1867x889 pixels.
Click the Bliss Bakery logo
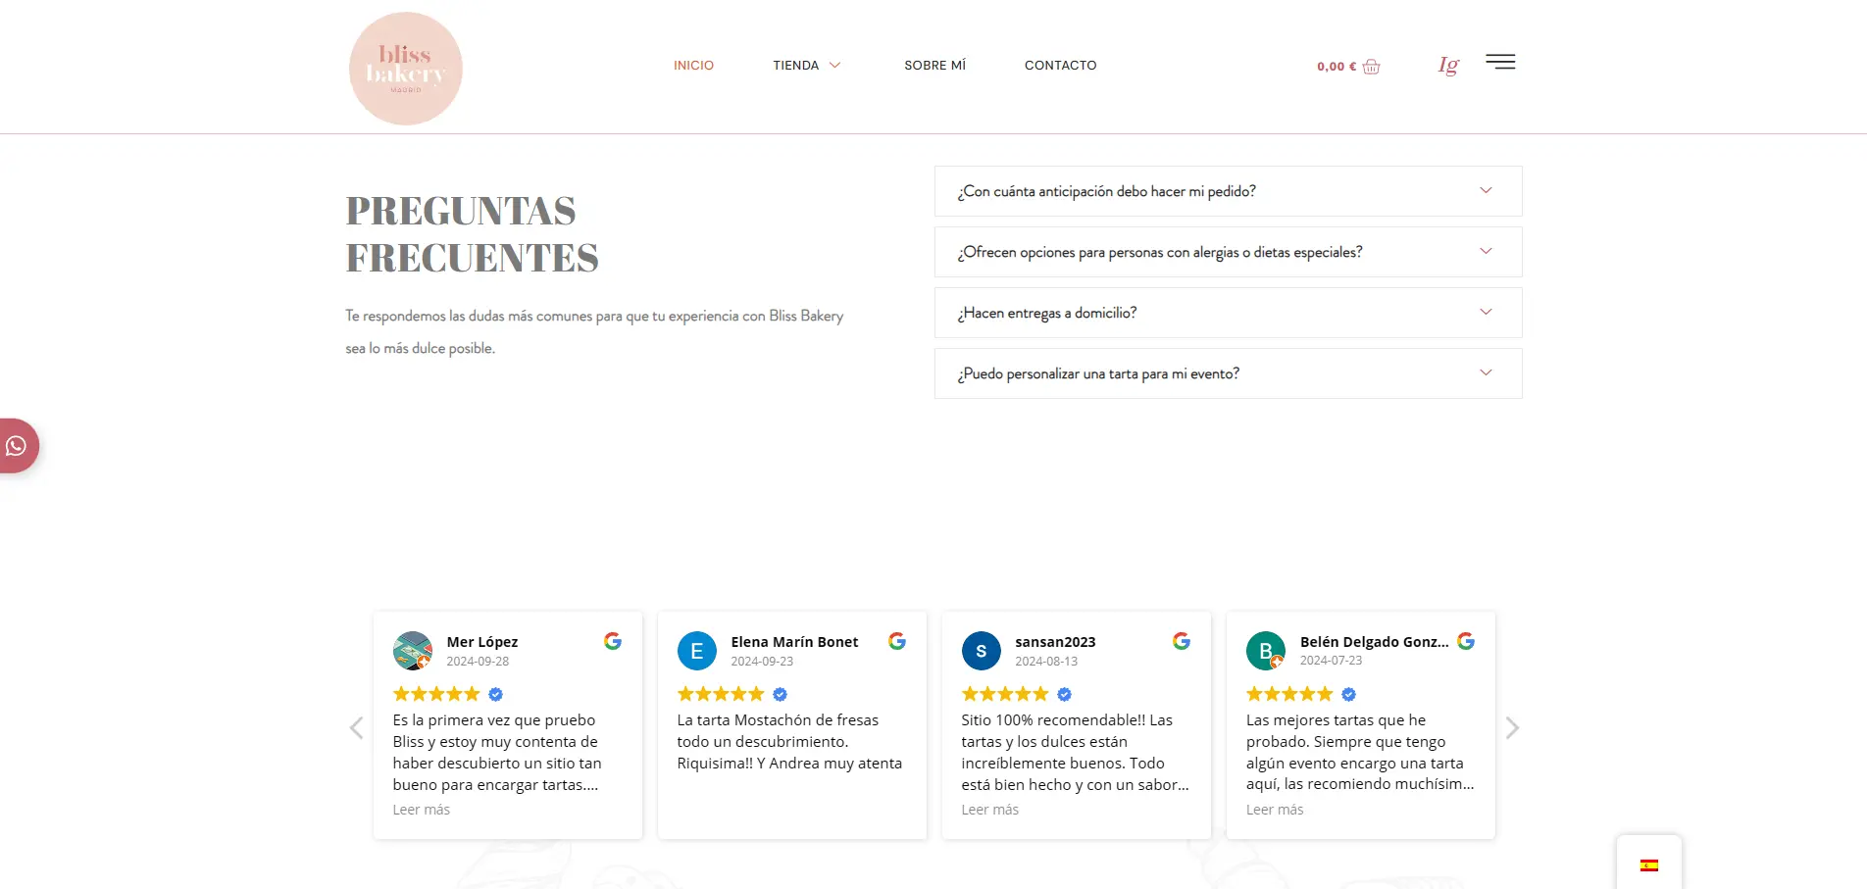click(x=406, y=69)
